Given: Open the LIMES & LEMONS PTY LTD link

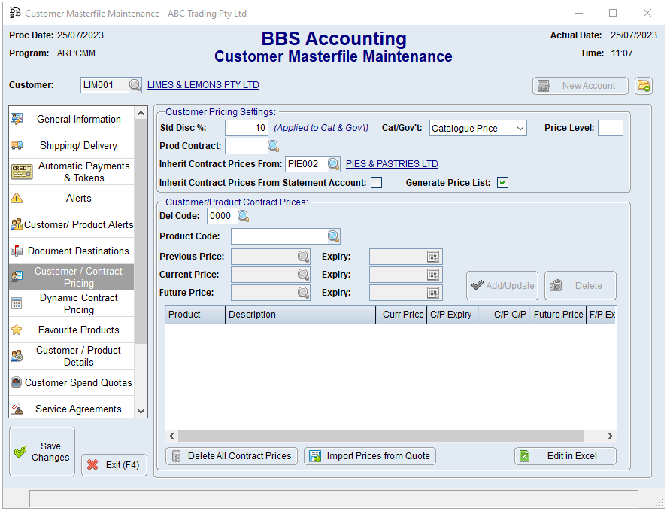Looking at the screenshot, I should [203, 85].
